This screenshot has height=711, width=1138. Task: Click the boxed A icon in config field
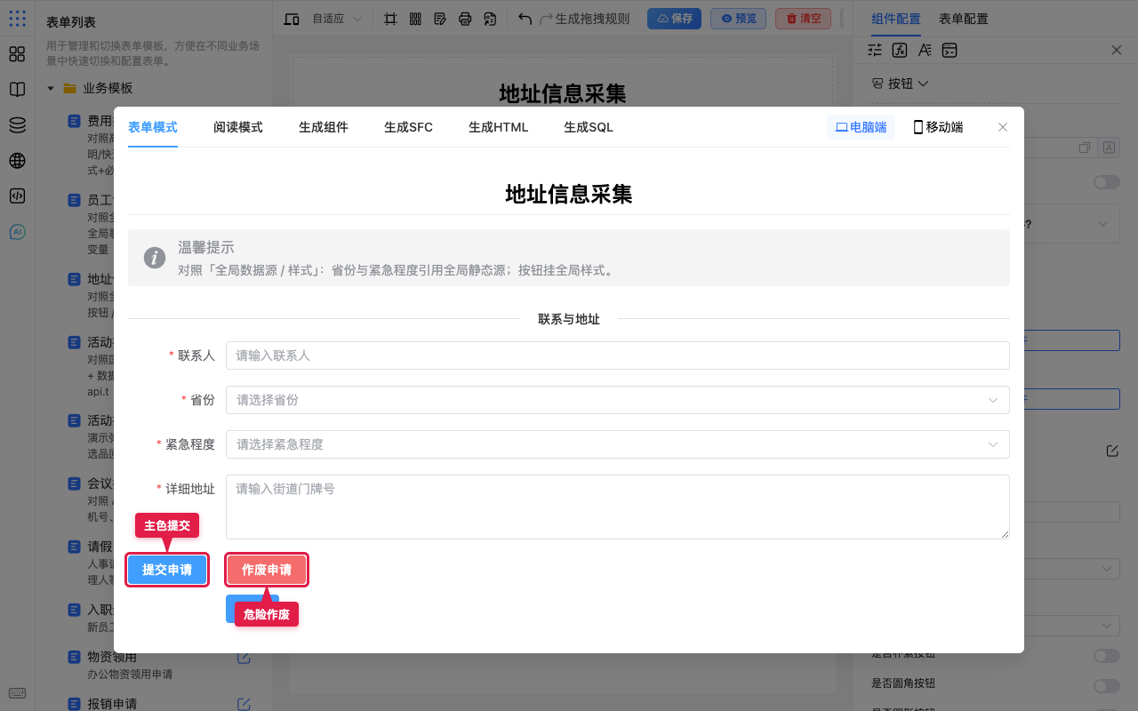[1109, 148]
